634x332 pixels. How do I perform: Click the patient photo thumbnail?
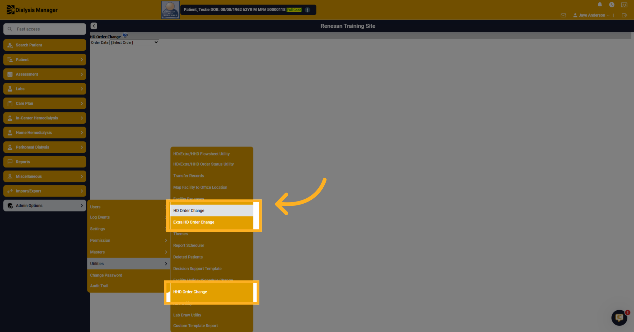click(170, 10)
